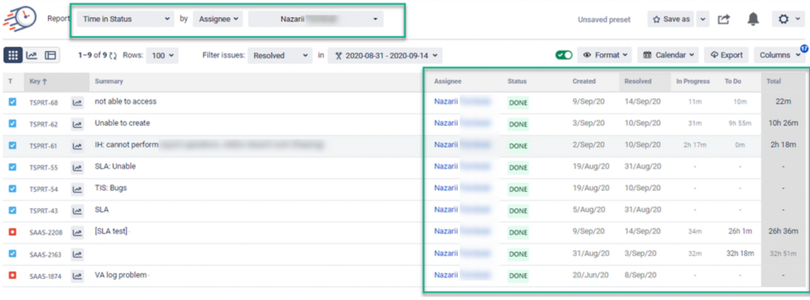The height and width of the screenshot is (300, 810).
Task: Sort by Summary column header
Action: (x=109, y=82)
